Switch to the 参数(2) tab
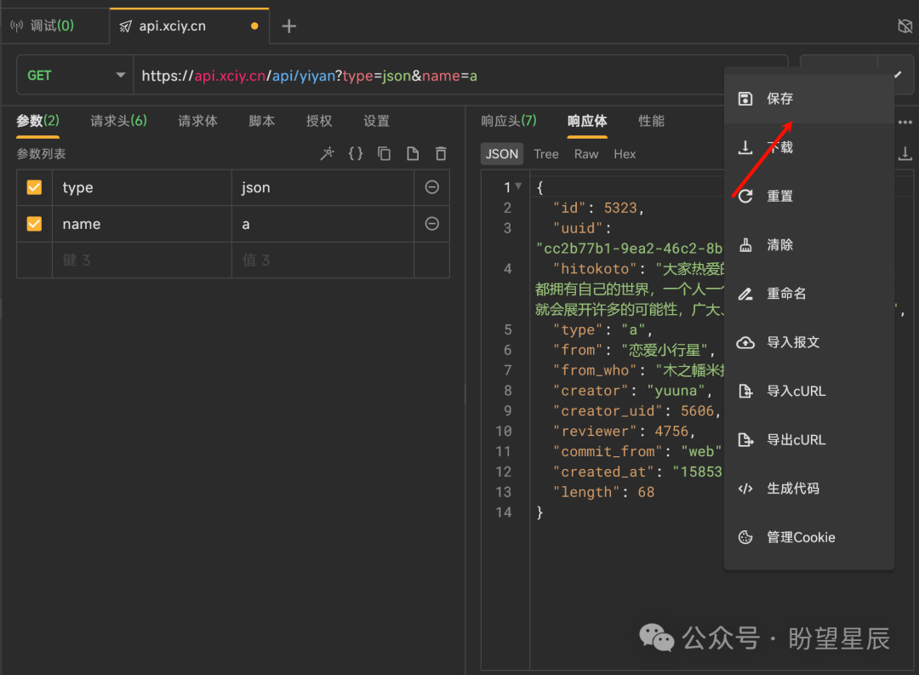This screenshot has height=675, width=919. pyautogui.click(x=38, y=121)
